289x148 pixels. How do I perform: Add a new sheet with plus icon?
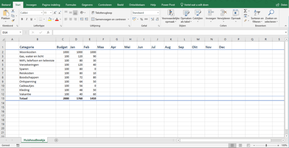coord(56,140)
